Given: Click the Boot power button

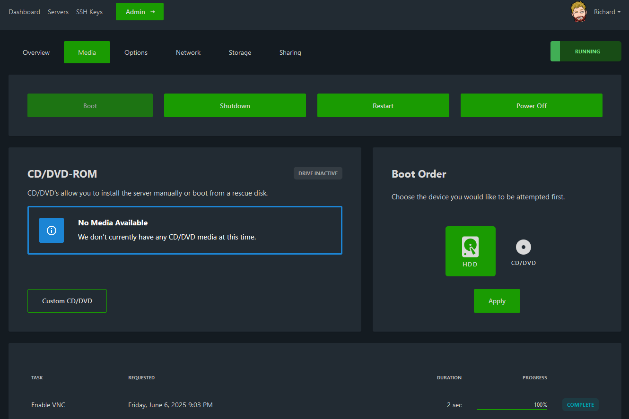Looking at the screenshot, I should tap(90, 105).
